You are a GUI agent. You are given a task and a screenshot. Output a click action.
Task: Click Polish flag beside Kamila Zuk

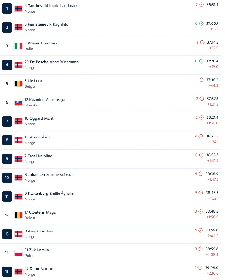tap(18, 253)
